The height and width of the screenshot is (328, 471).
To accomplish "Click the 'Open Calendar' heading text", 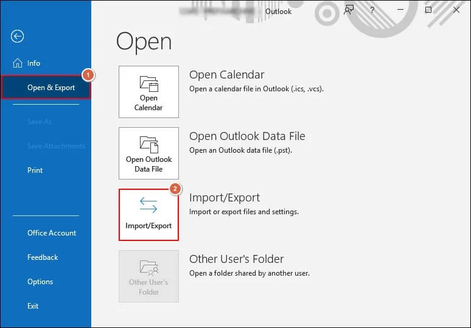I will pyautogui.click(x=227, y=75).
